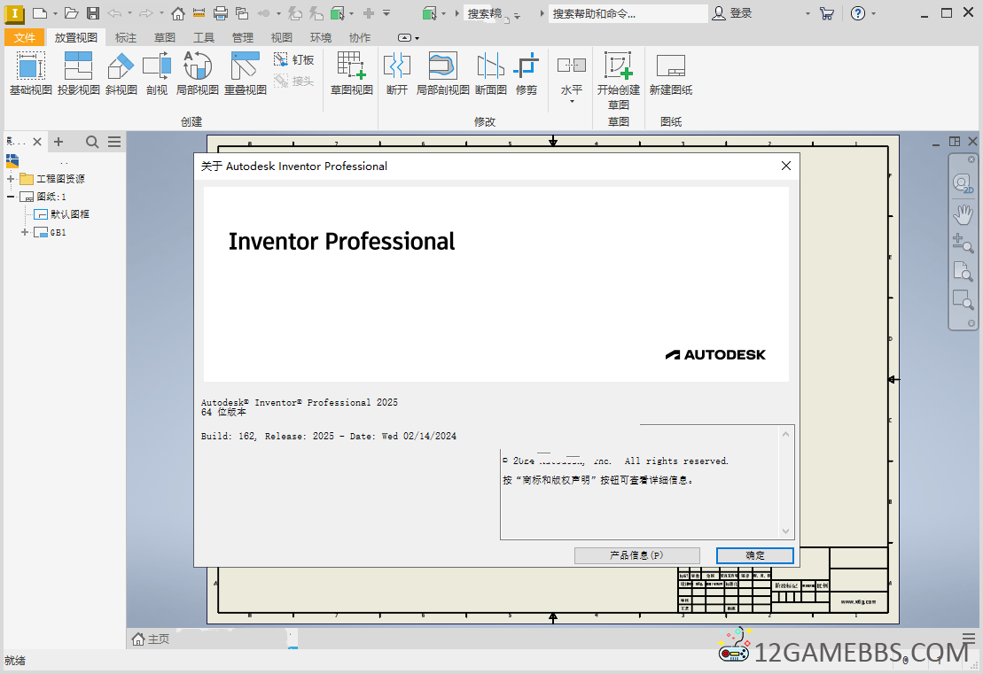Open the Help question mark icon

point(858,13)
